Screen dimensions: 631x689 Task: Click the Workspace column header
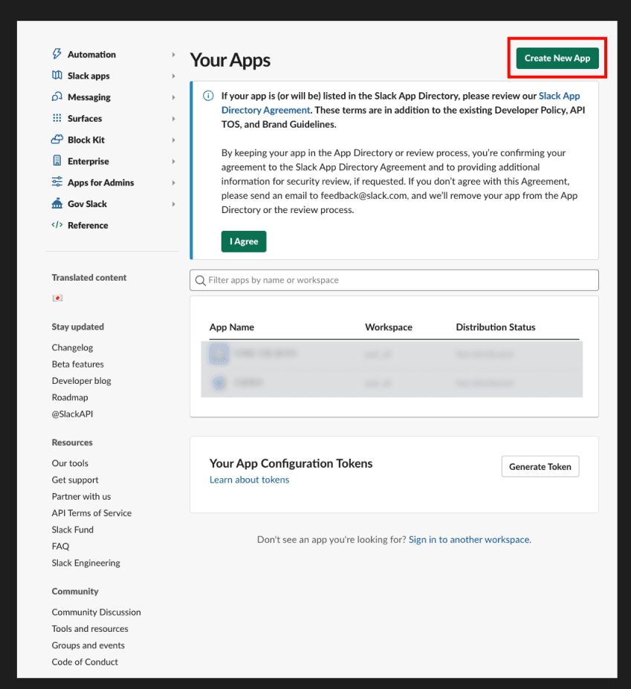[x=389, y=327]
